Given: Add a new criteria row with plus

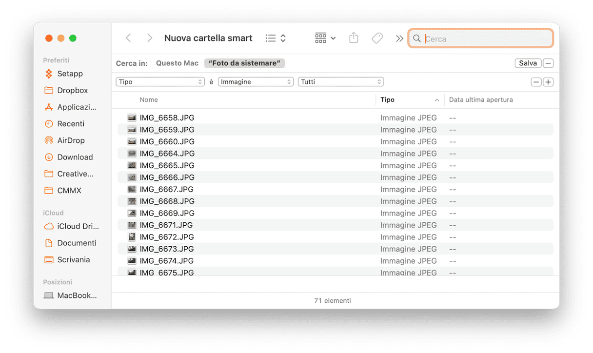Looking at the screenshot, I should [x=548, y=82].
